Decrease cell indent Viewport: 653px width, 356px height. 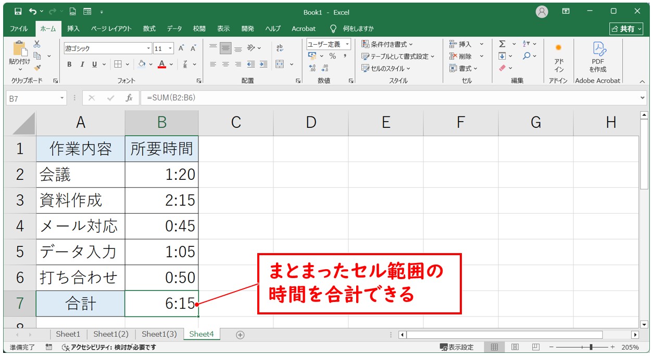[x=251, y=64]
